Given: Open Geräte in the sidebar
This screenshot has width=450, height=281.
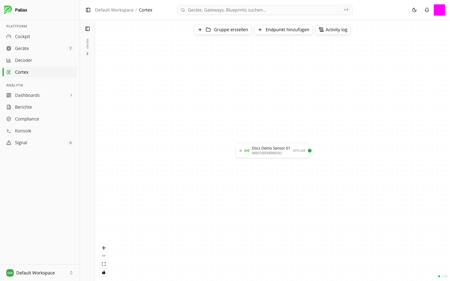Looking at the screenshot, I should (x=40, y=48).
